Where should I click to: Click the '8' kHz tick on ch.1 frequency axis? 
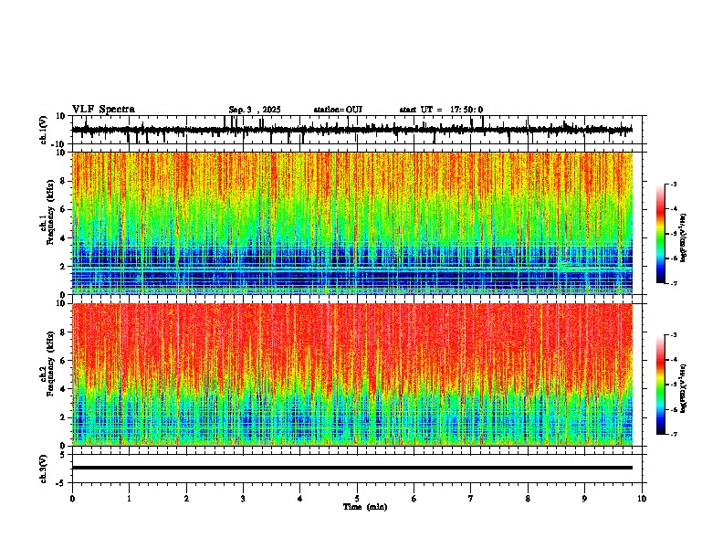(x=64, y=181)
